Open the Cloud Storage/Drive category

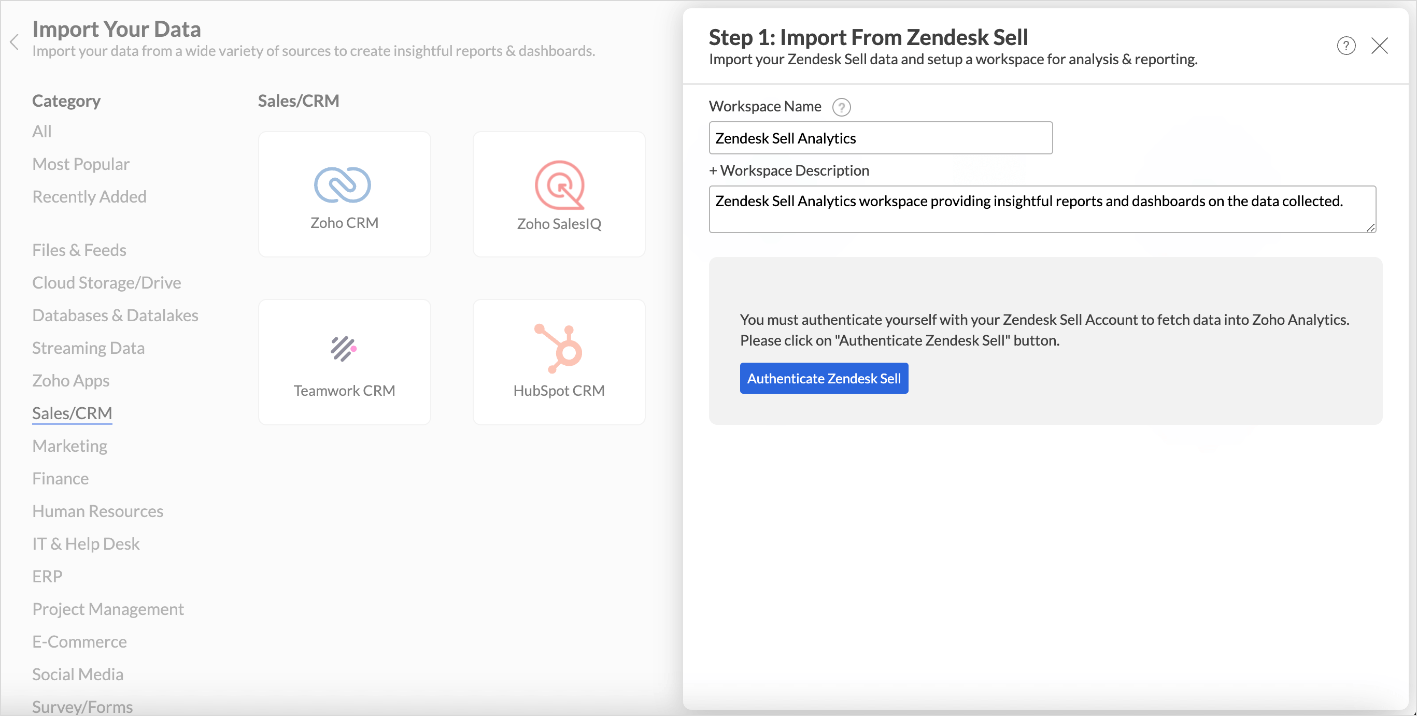tap(107, 282)
